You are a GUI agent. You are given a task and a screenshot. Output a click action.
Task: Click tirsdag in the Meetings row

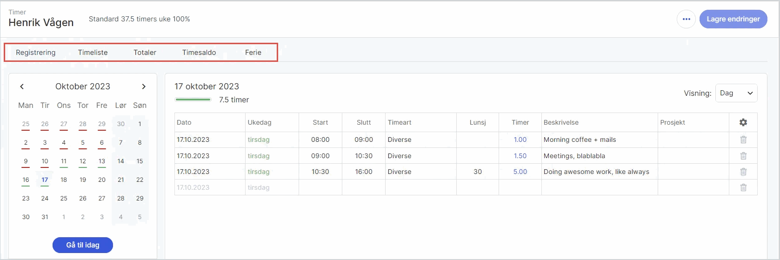click(259, 156)
